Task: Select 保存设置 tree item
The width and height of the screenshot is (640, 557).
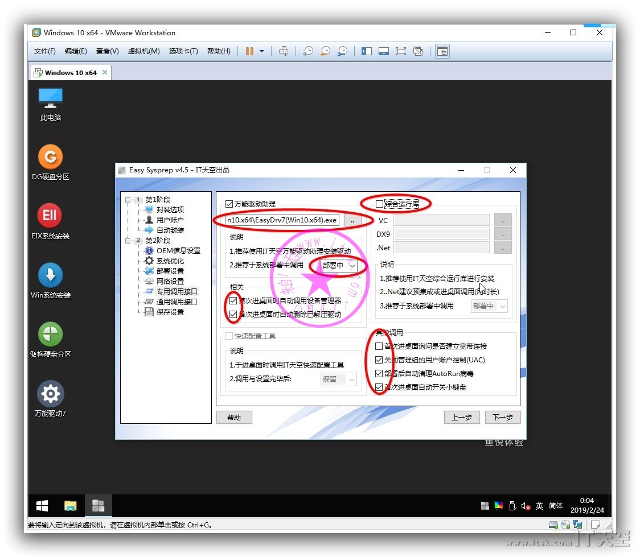Action: pyautogui.click(x=170, y=312)
